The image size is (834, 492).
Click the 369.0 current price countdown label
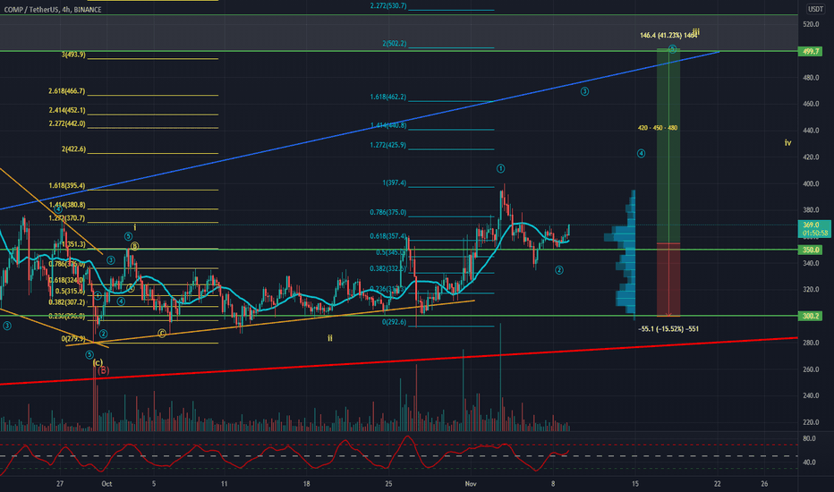pyautogui.click(x=814, y=229)
